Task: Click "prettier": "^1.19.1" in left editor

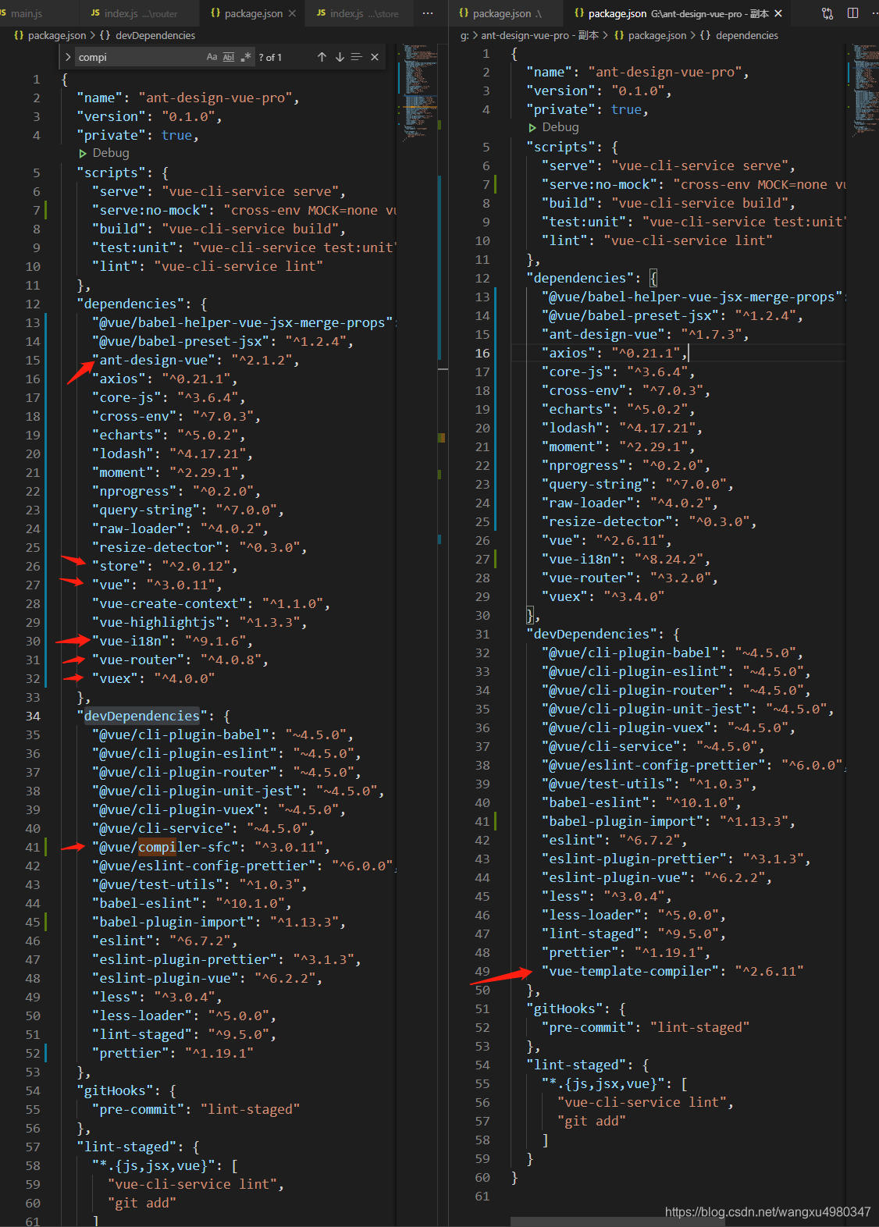Action: tap(173, 1053)
